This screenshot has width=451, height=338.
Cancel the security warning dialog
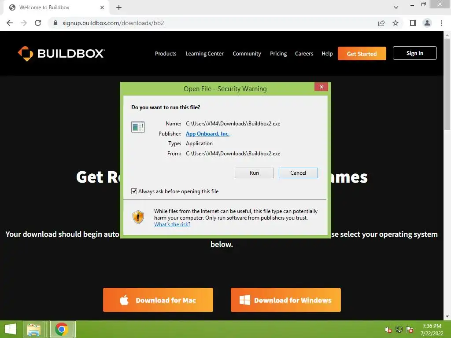click(298, 173)
